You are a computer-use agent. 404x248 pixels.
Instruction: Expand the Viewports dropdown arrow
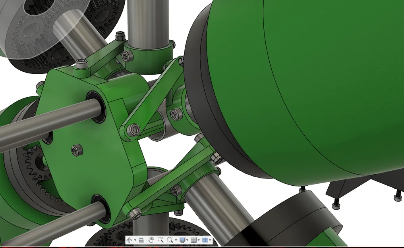[x=209, y=240]
